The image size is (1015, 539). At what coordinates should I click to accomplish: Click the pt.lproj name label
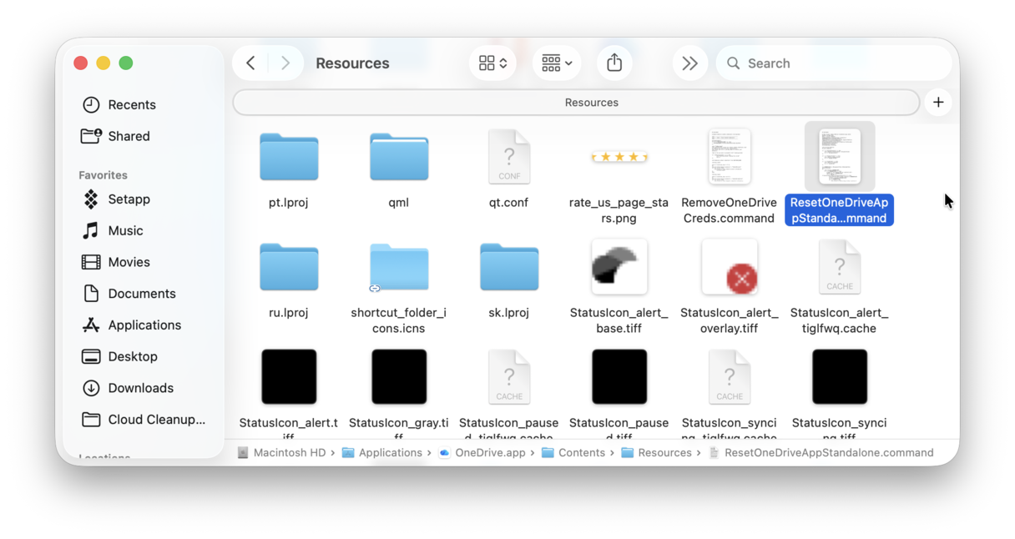tap(289, 203)
